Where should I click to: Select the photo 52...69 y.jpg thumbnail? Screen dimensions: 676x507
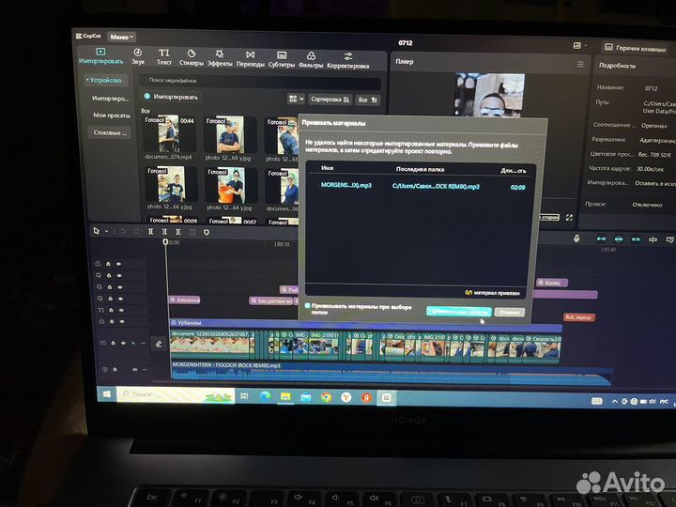pyautogui.click(x=229, y=136)
